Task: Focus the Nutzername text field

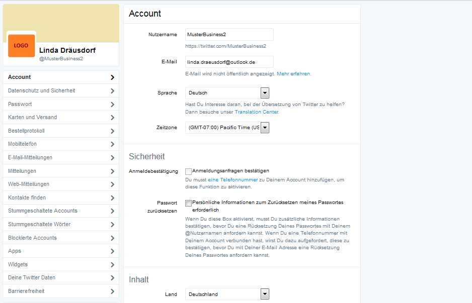Action: (229, 35)
